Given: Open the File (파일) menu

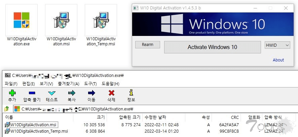Looking at the screenshot, I should [11, 84].
